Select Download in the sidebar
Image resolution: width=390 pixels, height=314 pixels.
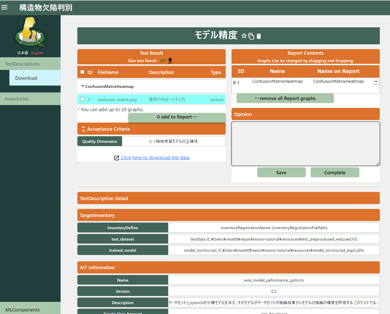[26, 78]
